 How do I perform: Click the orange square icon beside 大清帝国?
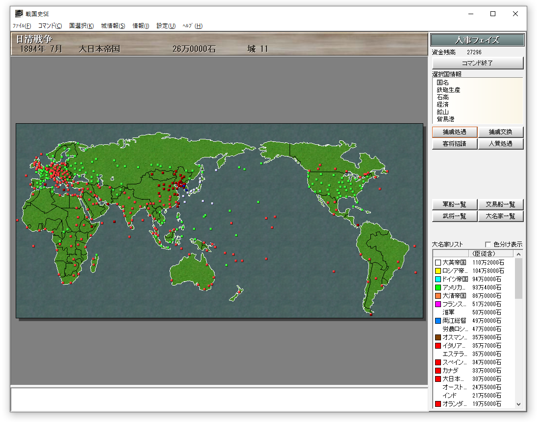click(438, 296)
